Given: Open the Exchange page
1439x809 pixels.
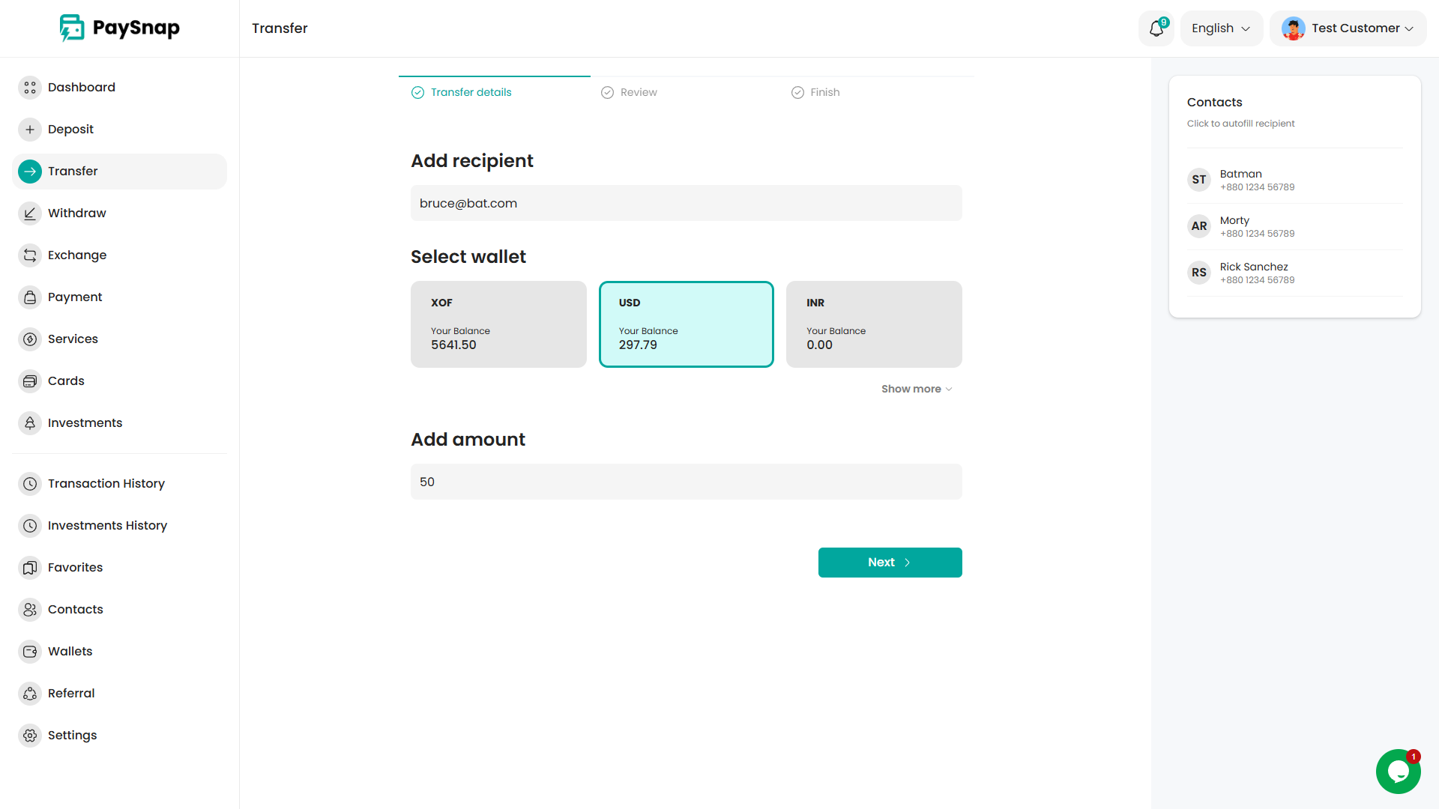Looking at the screenshot, I should 76,255.
